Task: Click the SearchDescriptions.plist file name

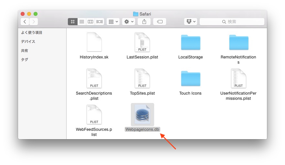Action: coord(94,96)
